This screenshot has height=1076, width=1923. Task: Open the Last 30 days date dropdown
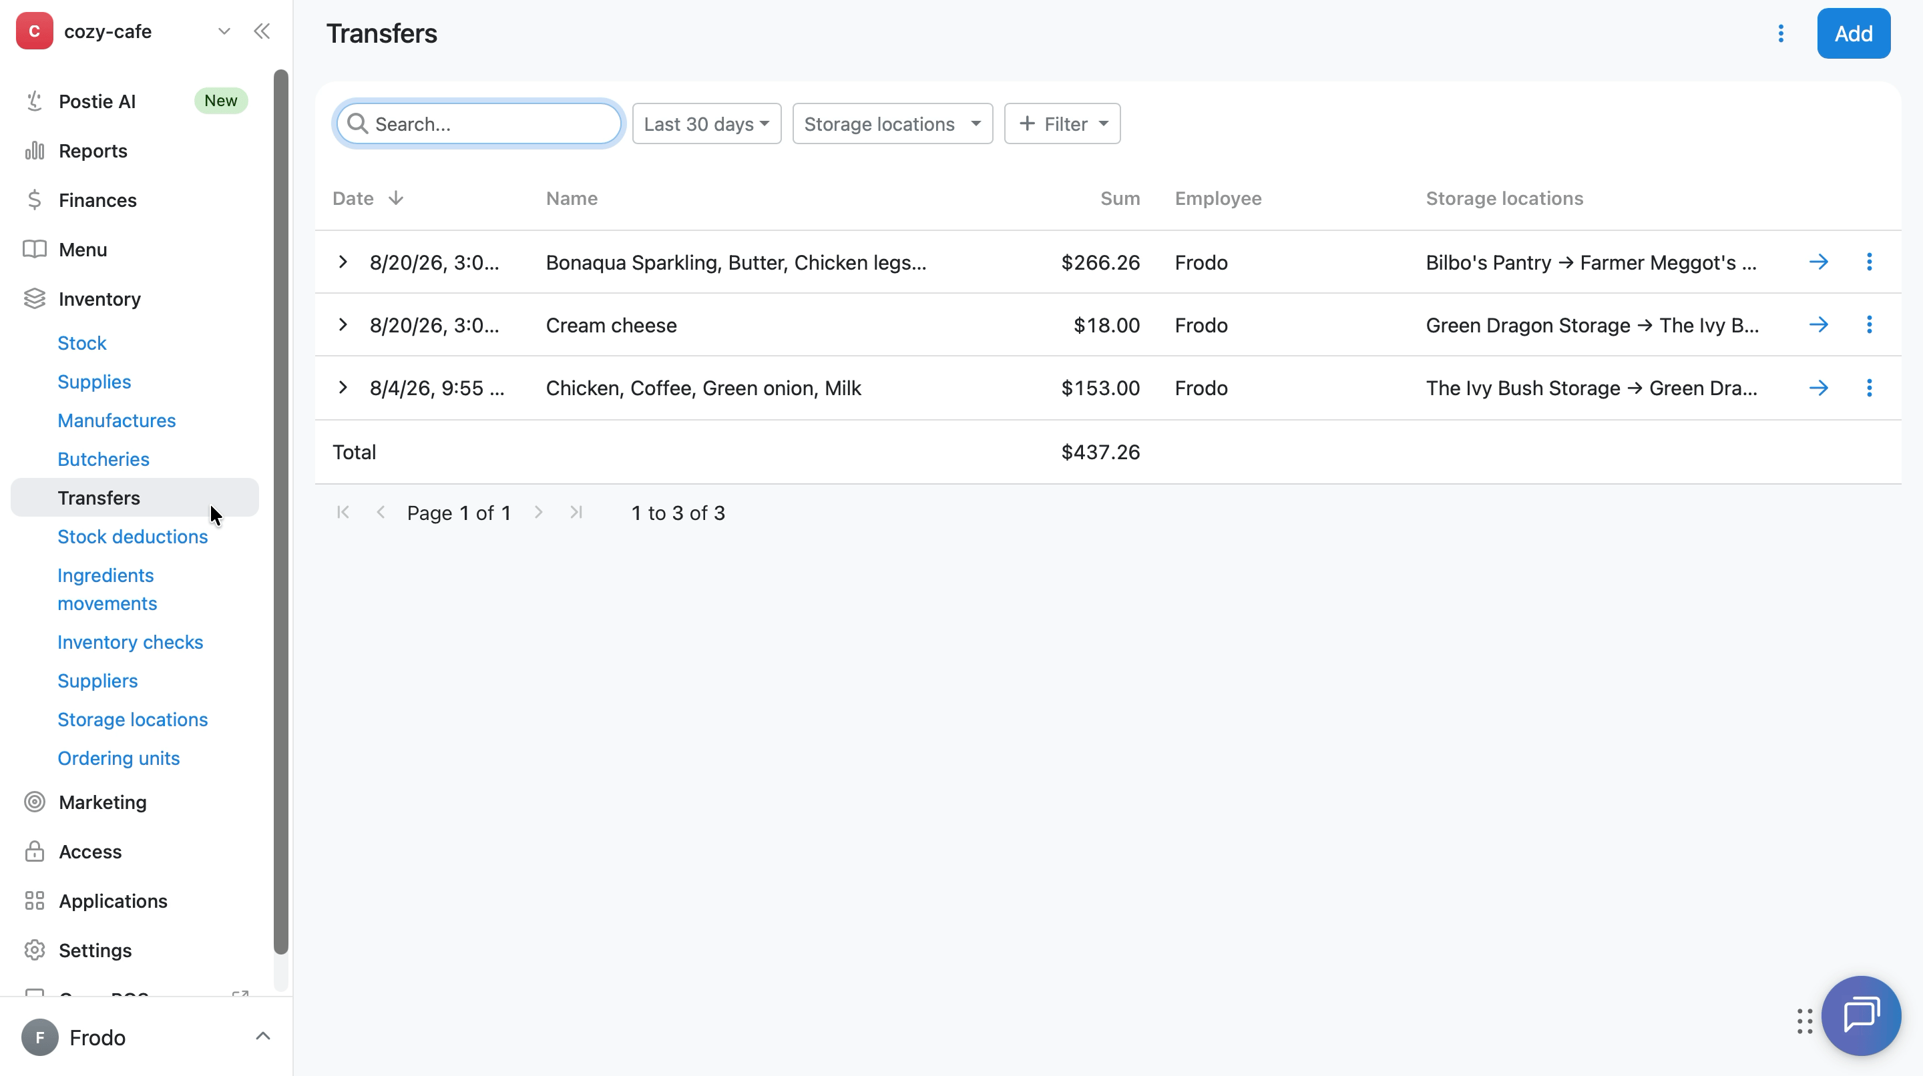point(706,124)
